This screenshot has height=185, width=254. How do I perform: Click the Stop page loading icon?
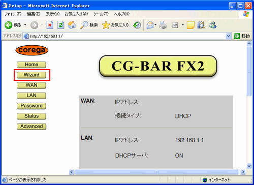click(50, 25)
